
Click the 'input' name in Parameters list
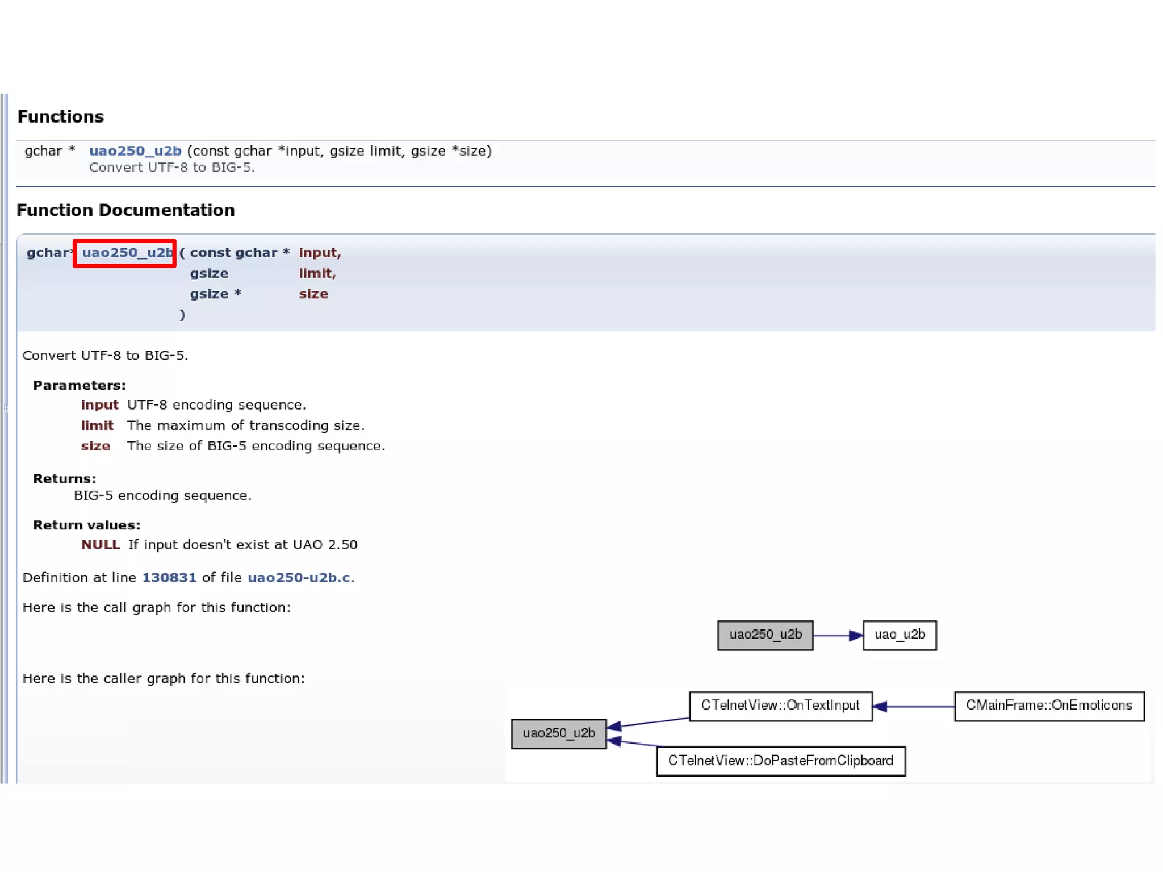coord(99,405)
